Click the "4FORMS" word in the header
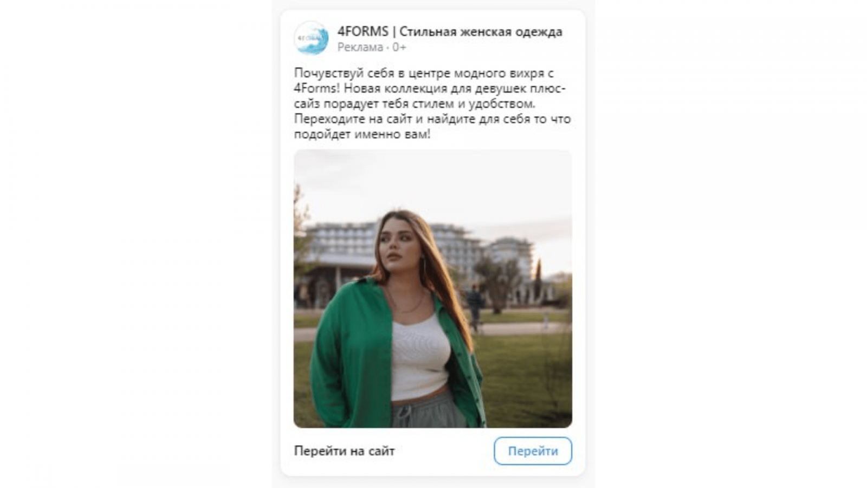Screen dimensions: 867x488 (x=363, y=32)
